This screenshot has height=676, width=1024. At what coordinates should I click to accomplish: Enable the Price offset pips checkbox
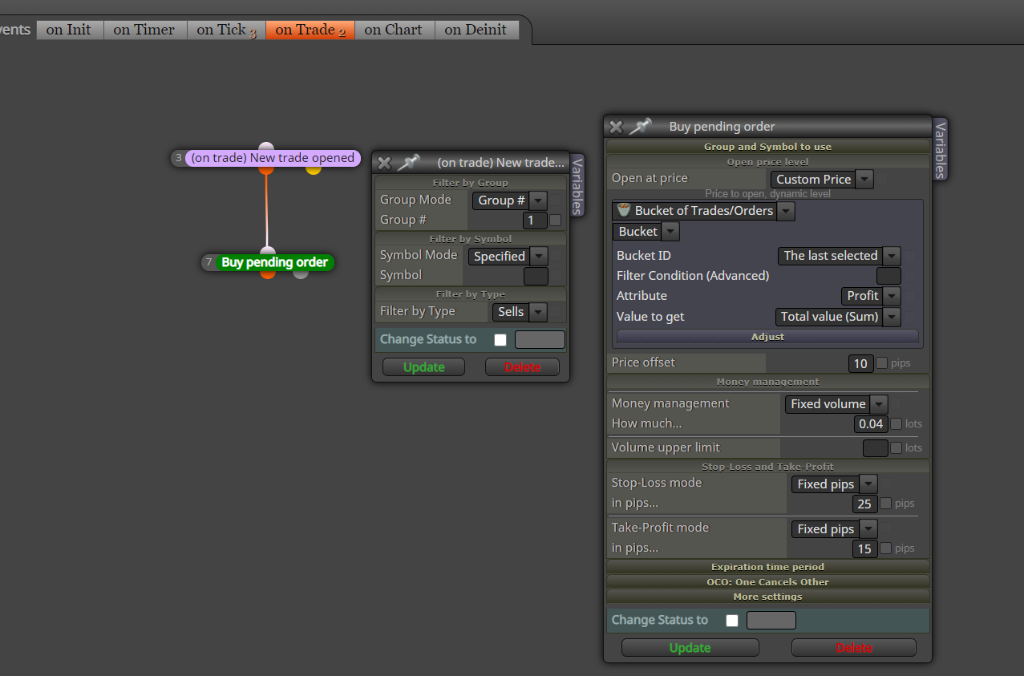(x=882, y=363)
